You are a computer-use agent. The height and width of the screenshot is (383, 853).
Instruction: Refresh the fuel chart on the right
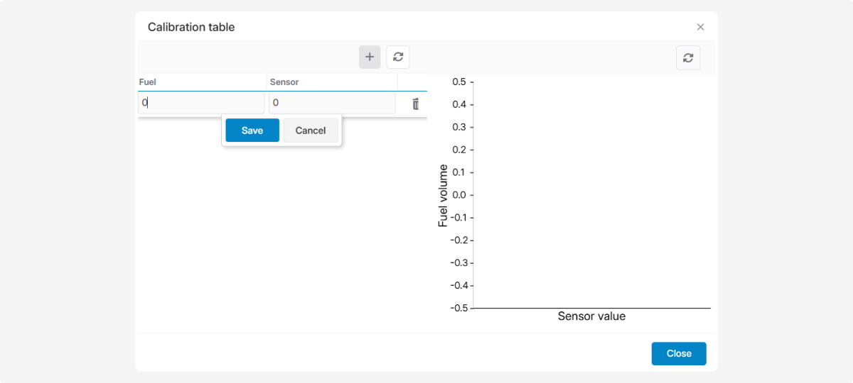point(688,58)
